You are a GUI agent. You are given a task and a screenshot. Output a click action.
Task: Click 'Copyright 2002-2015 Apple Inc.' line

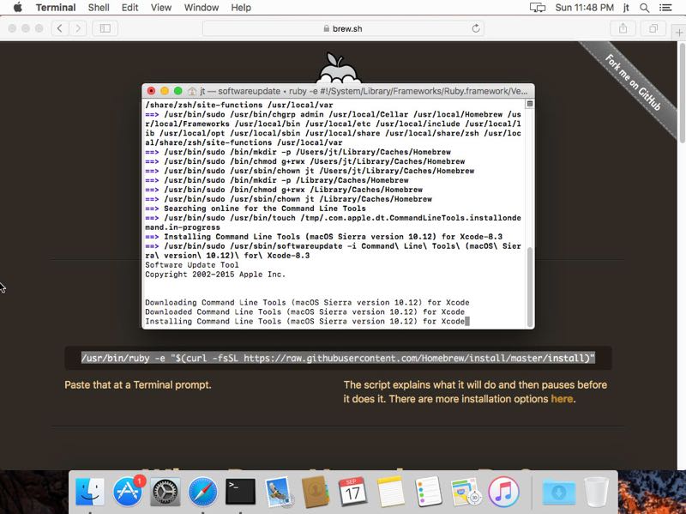coord(215,274)
